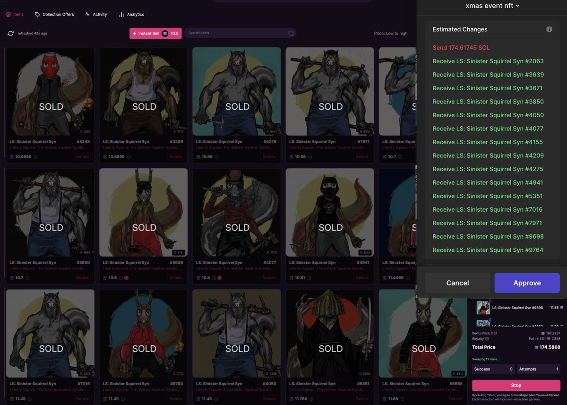Click the Success counter box

point(493,369)
